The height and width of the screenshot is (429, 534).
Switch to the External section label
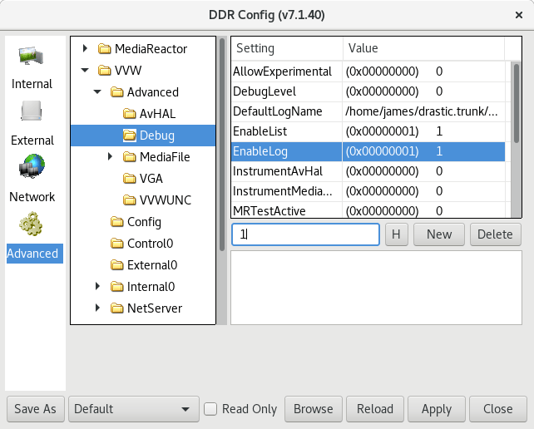pos(32,141)
